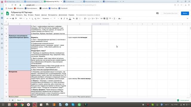The height and width of the screenshot is (107, 191).
Task: Launch Skype from the taskbar
Action: pyautogui.click(x=73, y=105)
